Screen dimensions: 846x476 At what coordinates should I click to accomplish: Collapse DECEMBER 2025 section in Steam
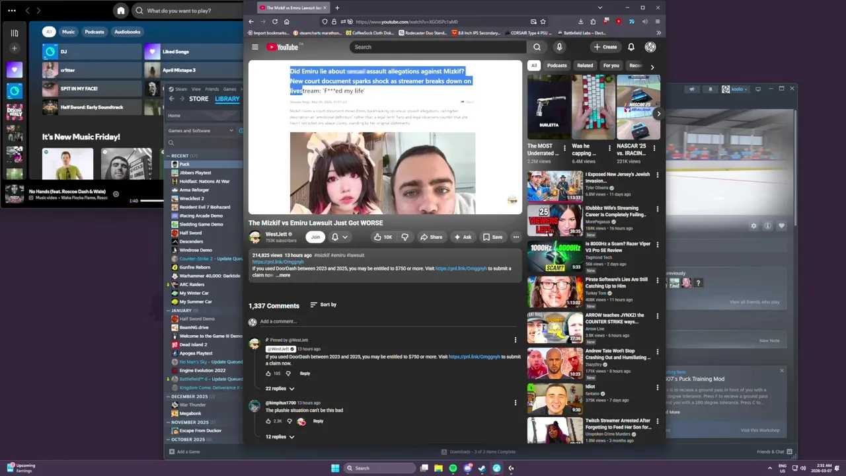click(169, 397)
